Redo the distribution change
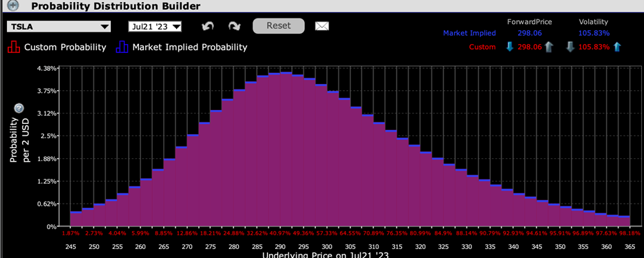The height and width of the screenshot is (258, 644). [234, 26]
